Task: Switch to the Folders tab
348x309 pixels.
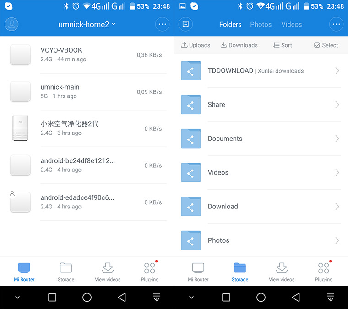Action: [230, 24]
